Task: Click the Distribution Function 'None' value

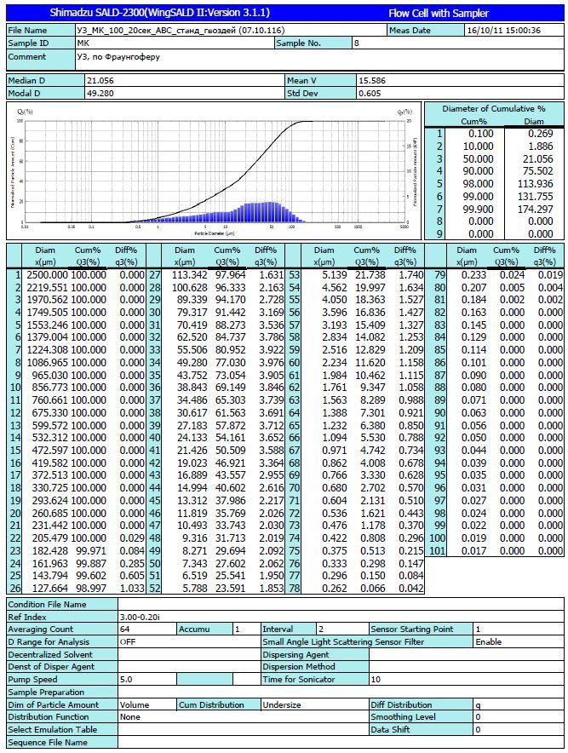Action: [x=130, y=717]
